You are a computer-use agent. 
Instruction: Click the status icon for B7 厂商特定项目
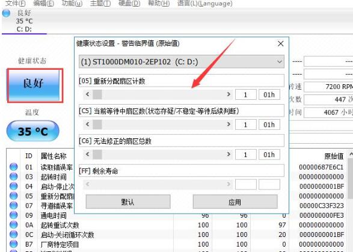click(13, 244)
